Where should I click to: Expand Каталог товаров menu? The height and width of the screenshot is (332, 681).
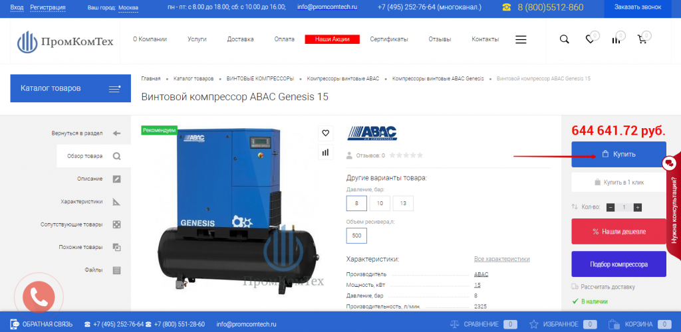(70, 88)
